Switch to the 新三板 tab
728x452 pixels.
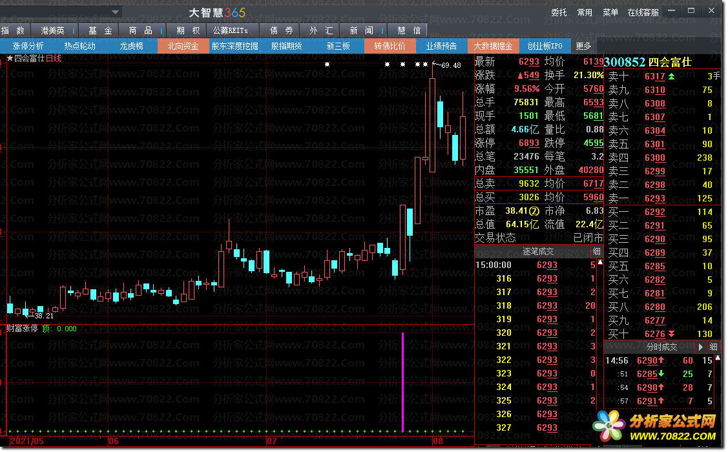(x=338, y=46)
